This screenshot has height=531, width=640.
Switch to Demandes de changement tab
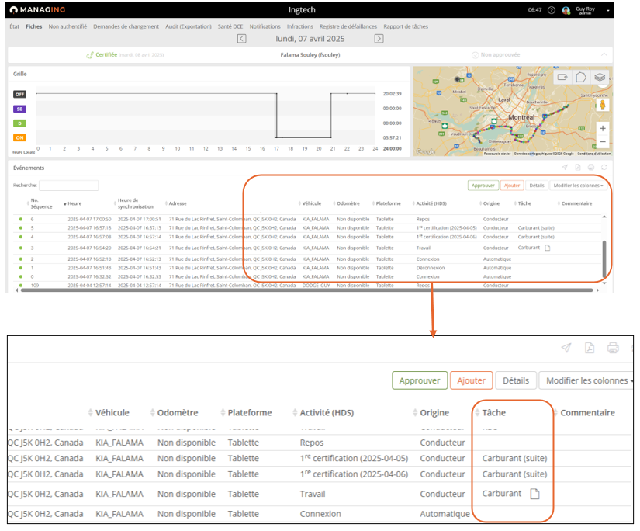pyautogui.click(x=126, y=26)
